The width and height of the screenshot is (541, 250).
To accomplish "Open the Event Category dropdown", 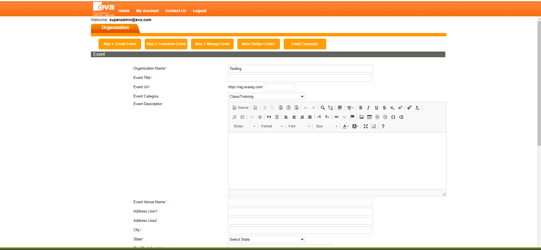I will 266,96.
